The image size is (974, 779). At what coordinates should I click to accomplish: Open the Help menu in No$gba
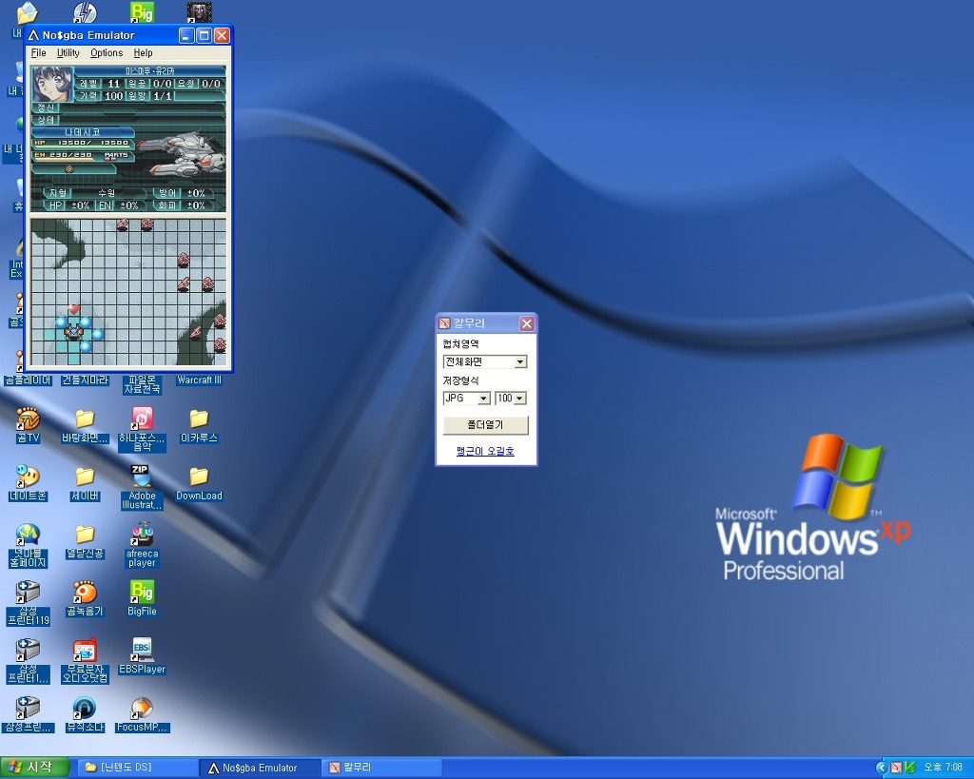tap(143, 53)
